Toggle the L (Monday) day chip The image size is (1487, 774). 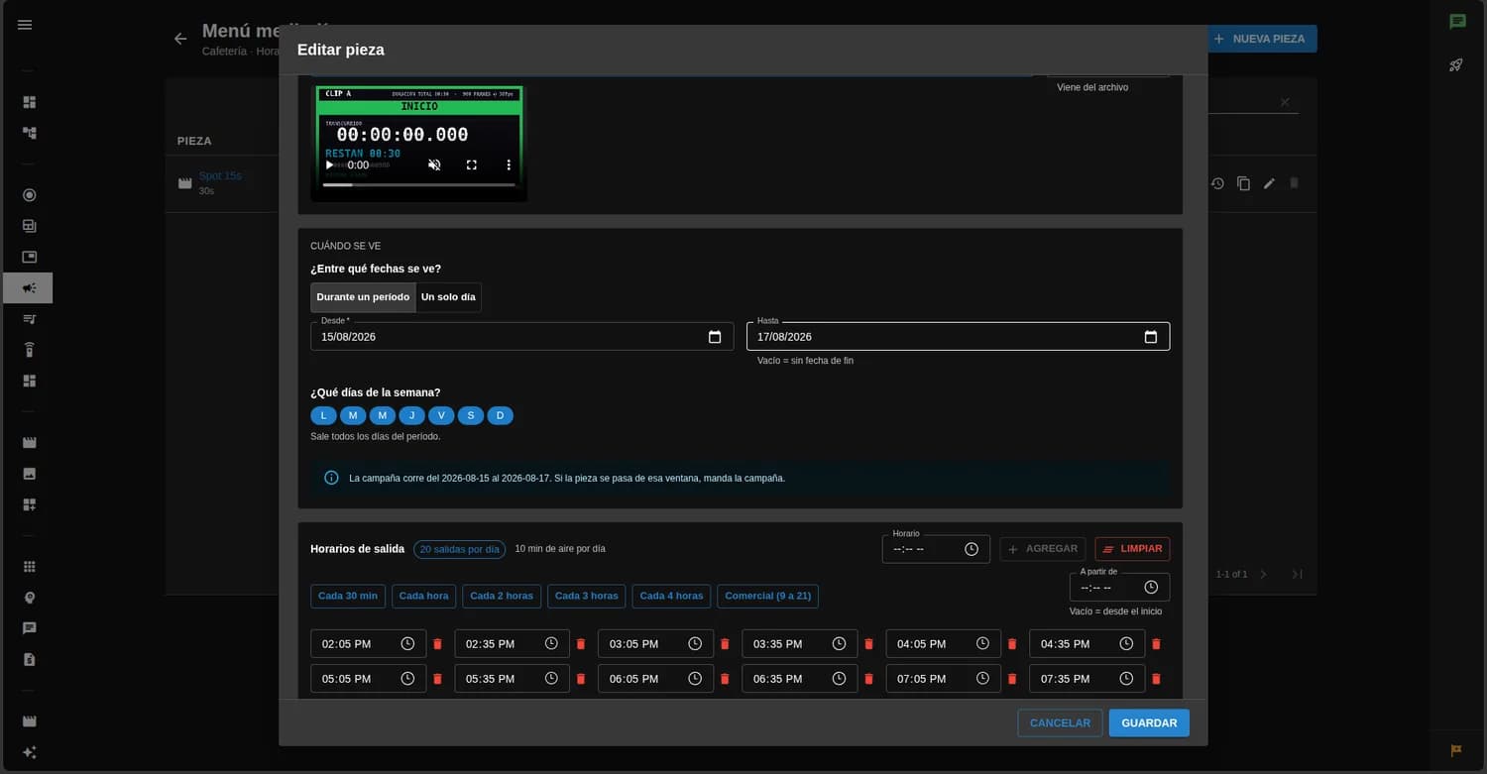323,415
